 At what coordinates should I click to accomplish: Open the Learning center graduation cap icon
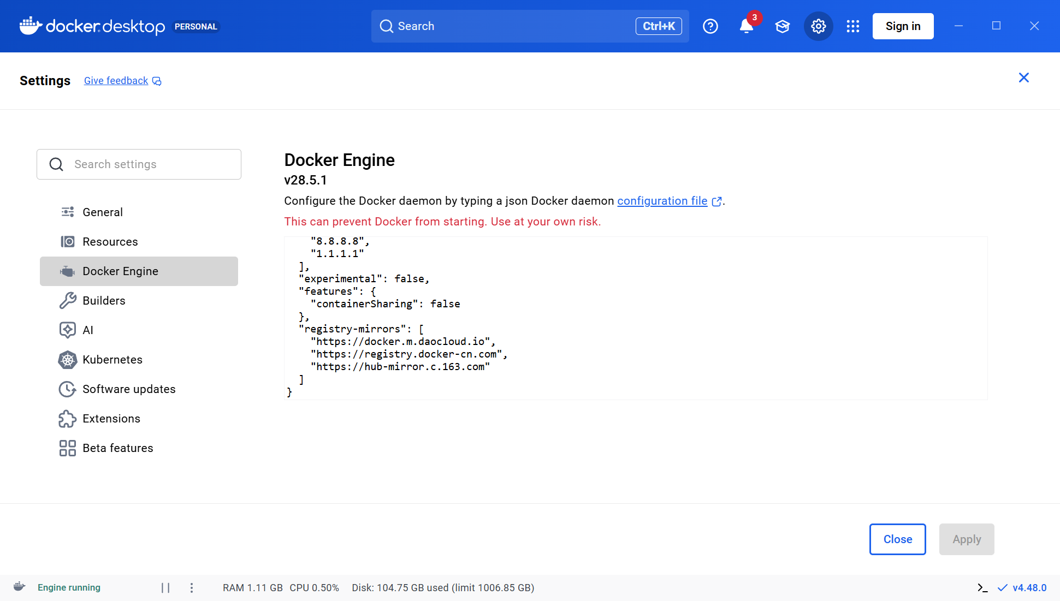tap(782, 26)
